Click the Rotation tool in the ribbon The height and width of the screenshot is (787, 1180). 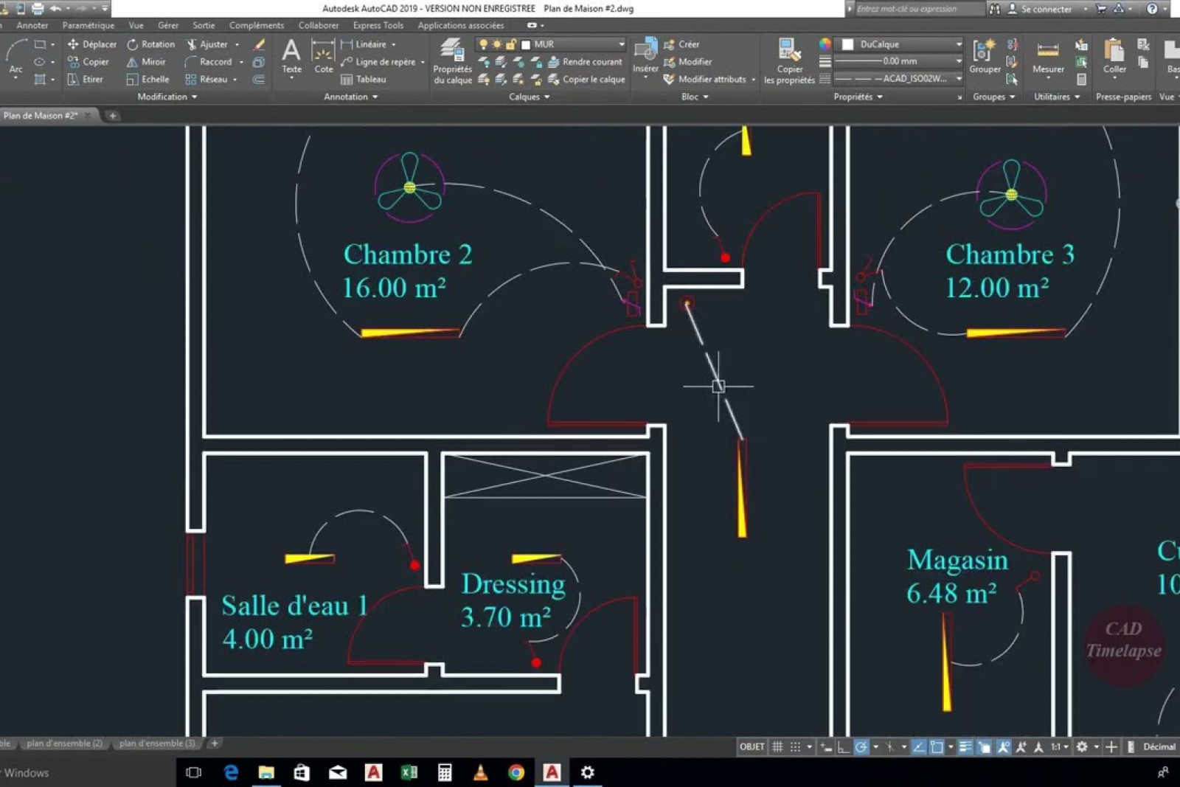pyautogui.click(x=150, y=44)
